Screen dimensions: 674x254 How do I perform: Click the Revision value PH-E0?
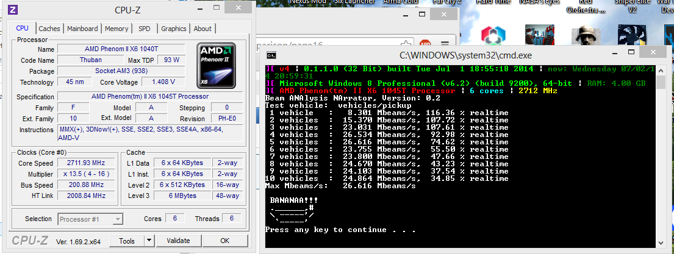(227, 119)
